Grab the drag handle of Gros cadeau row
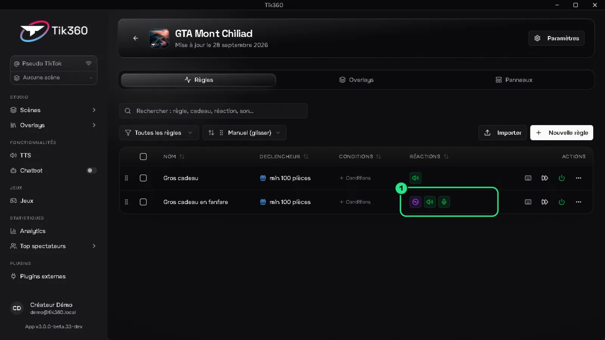605x340 pixels. click(x=126, y=178)
